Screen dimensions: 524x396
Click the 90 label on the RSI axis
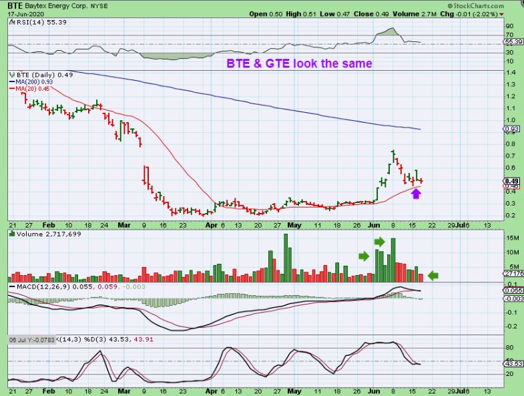click(509, 26)
